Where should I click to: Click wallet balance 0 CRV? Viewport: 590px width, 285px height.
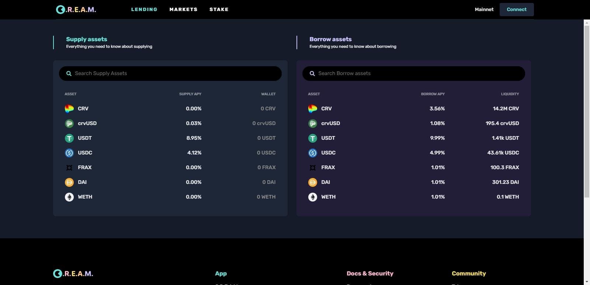point(268,109)
